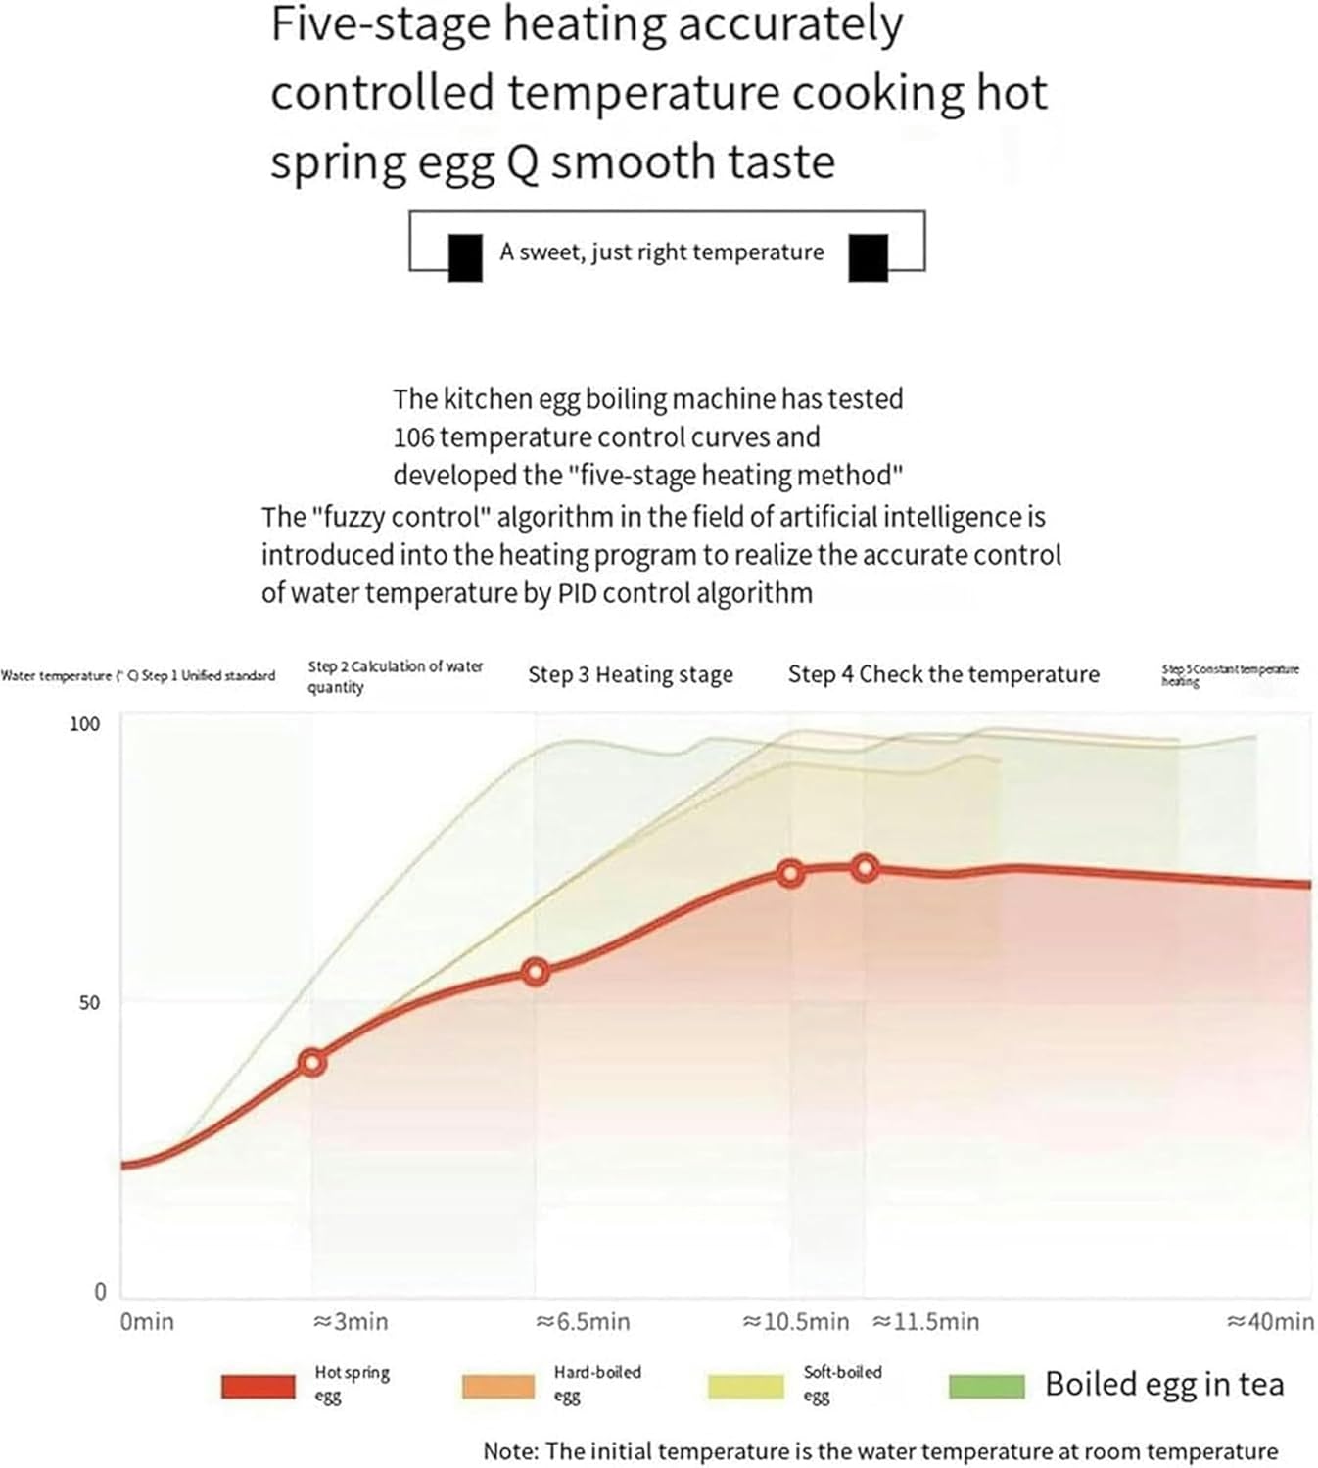Click "Step 2 Calculation of water quantity" label

tap(396, 676)
